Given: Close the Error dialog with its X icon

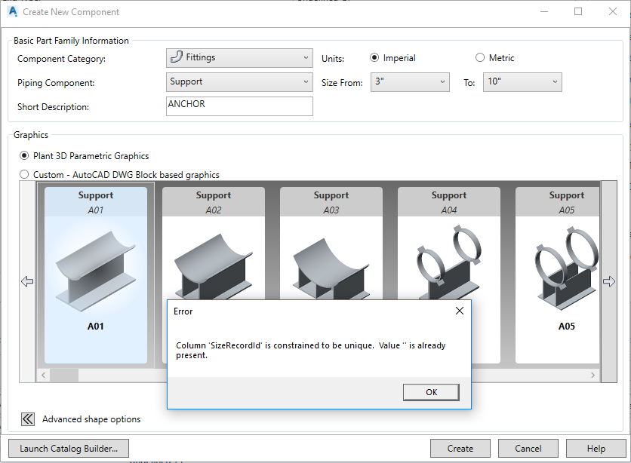Looking at the screenshot, I should pos(460,310).
